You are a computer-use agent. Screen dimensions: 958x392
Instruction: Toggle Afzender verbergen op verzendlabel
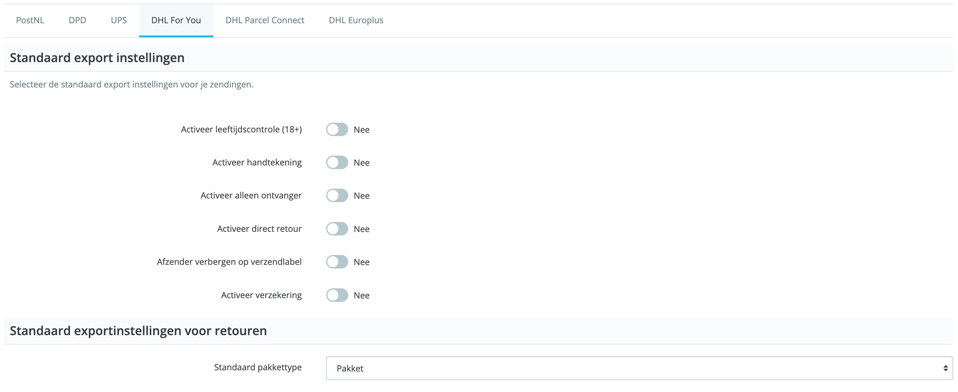[x=337, y=261]
